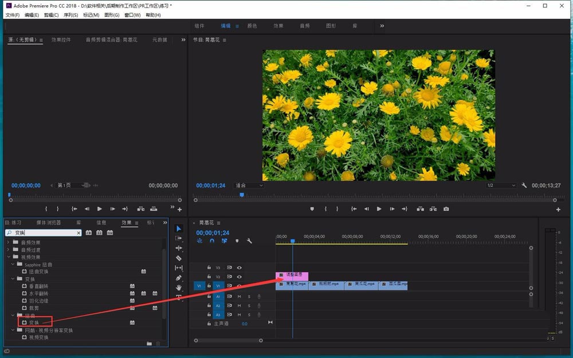
Task: Toggle visibility eye for track V3
Action: (x=240, y=267)
